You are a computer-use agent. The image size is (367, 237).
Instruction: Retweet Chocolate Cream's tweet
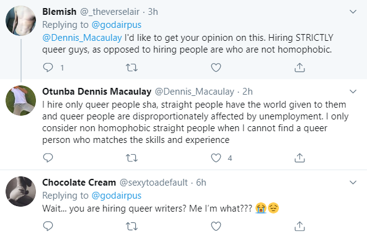pyautogui.click(x=131, y=226)
